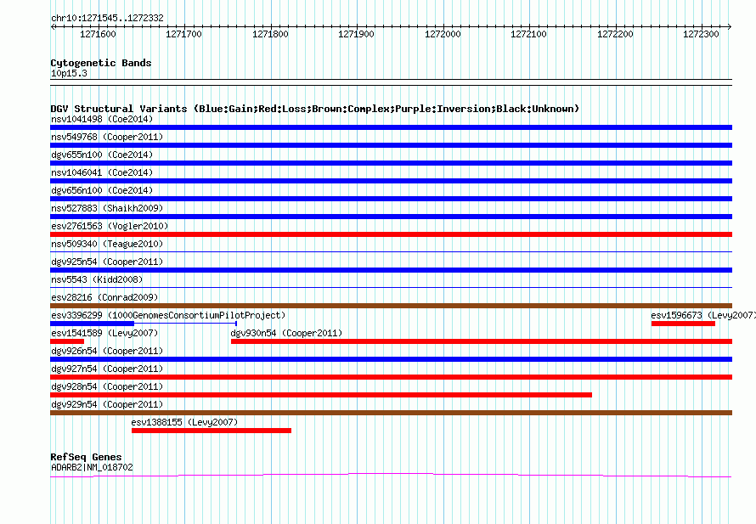Click the chr10:1271545..1272332 position label
Screen dimensions: 756x524
tap(108, 18)
